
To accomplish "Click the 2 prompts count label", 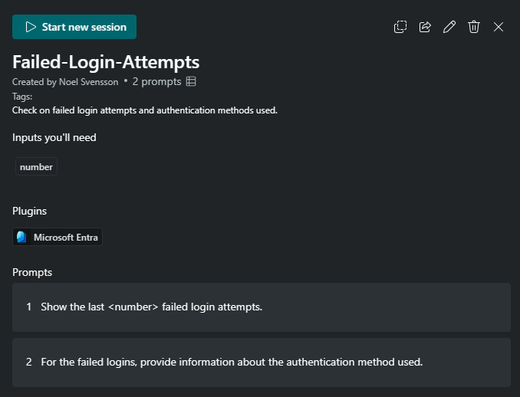I will coord(157,81).
